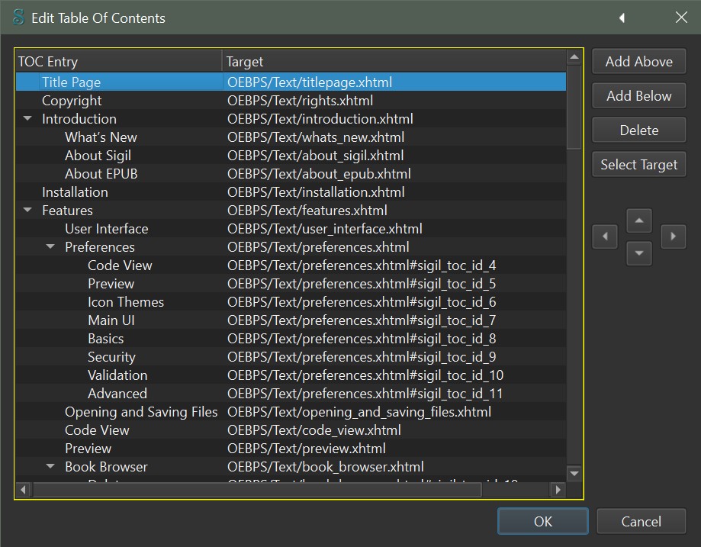The width and height of the screenshot is (701, 547).
Task: Click the move-right arrow button
Action: pyautogui.click(x=673, y=236)
